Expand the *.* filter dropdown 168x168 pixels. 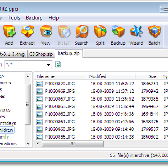(x=48, y=65)
